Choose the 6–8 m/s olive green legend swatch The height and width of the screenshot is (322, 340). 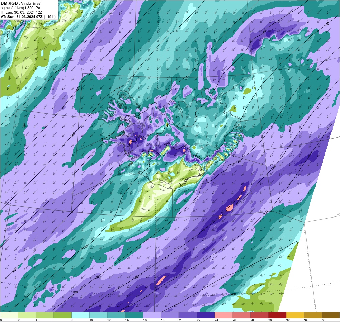[63, 315]
